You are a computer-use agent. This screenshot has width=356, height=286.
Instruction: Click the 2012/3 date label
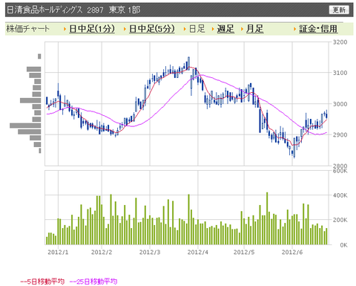point(150,253)
